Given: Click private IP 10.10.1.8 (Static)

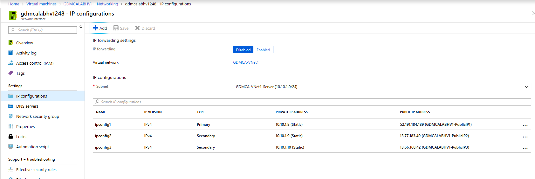Looking at the screenshot, I should click(x=289, y=124).
